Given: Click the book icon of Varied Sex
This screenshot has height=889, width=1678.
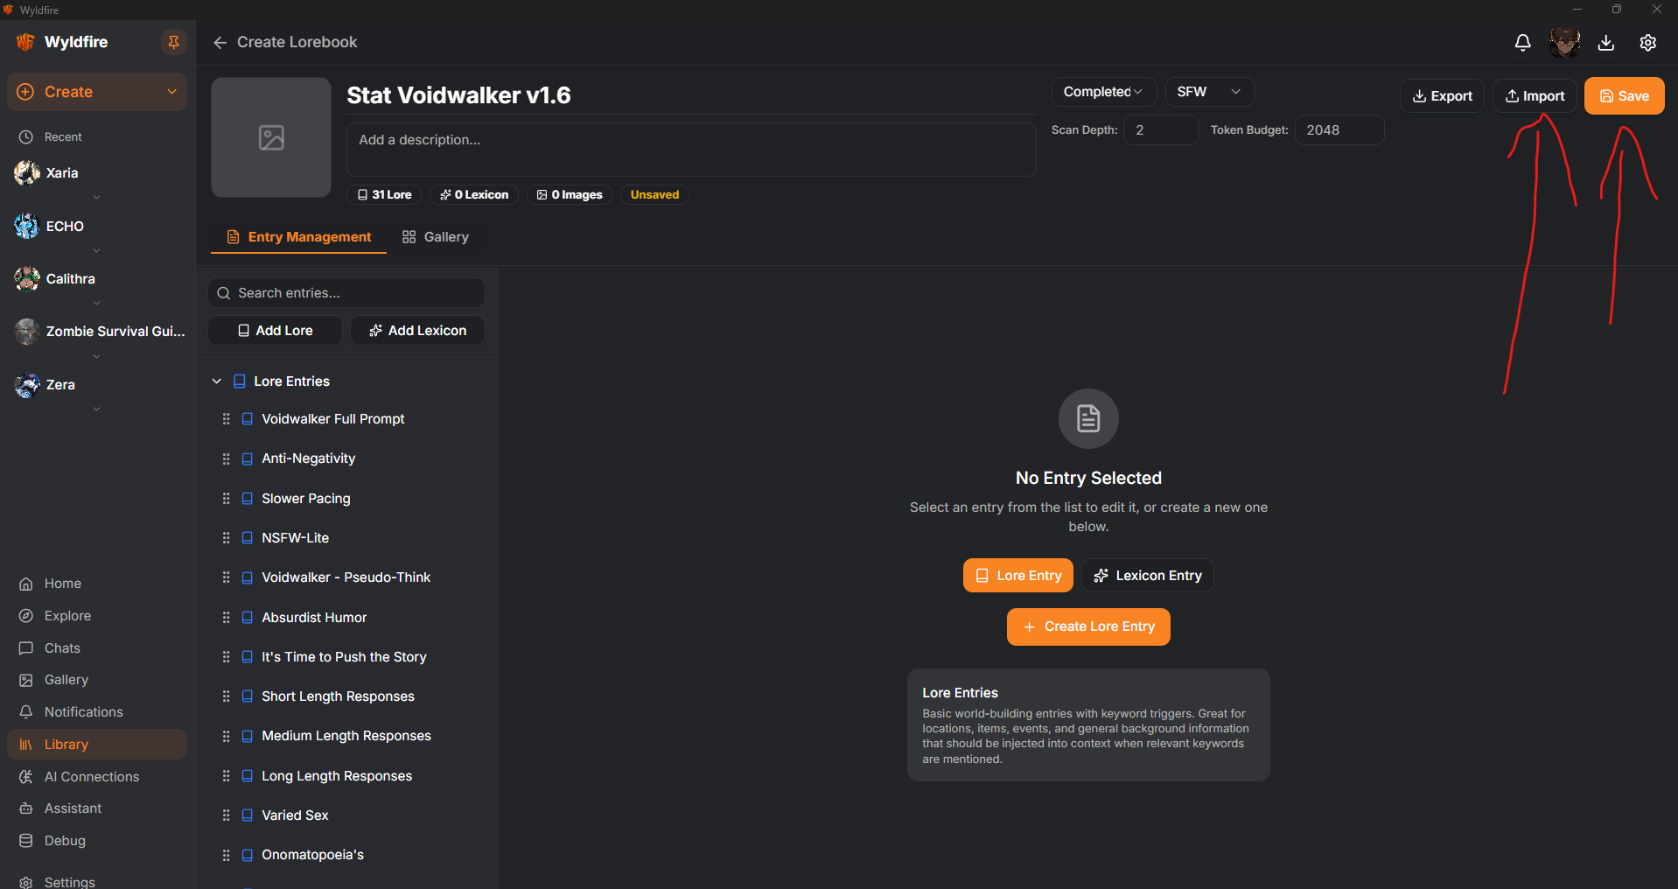Looking at the screenshot, I should tap(248, 815).
